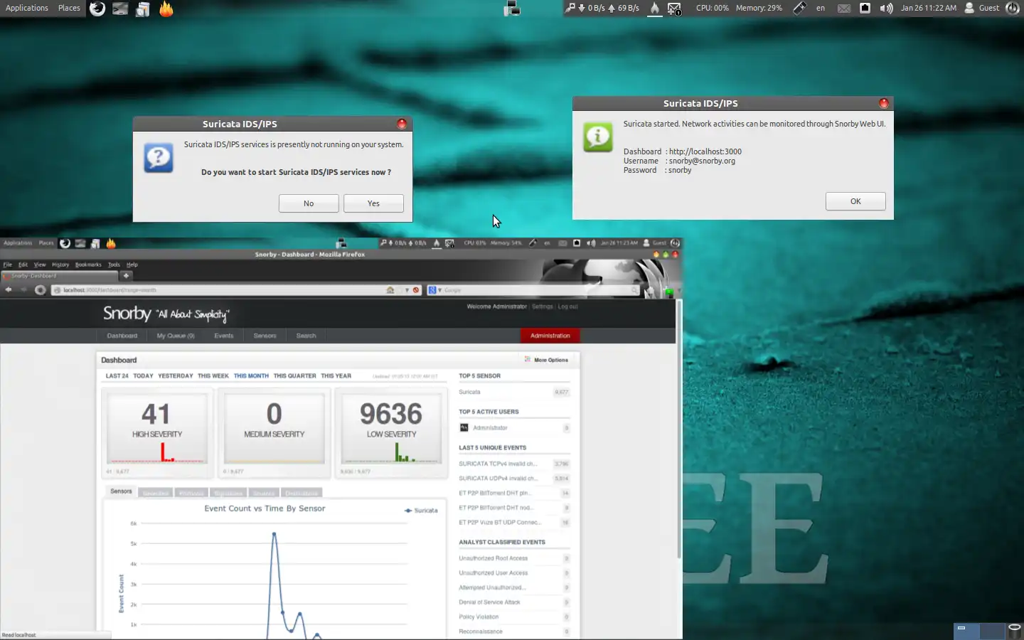Click the flame tray icon near 69 B/s
This screenshot has width=1024, height=640.
point(655,9)
